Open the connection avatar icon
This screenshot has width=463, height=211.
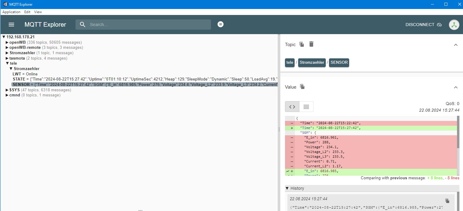454,25
